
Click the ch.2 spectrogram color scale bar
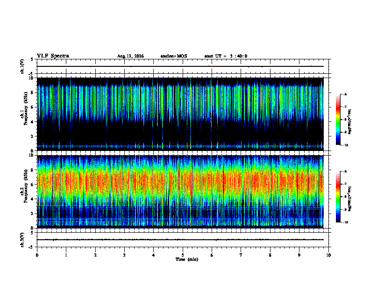click(338, 197)
